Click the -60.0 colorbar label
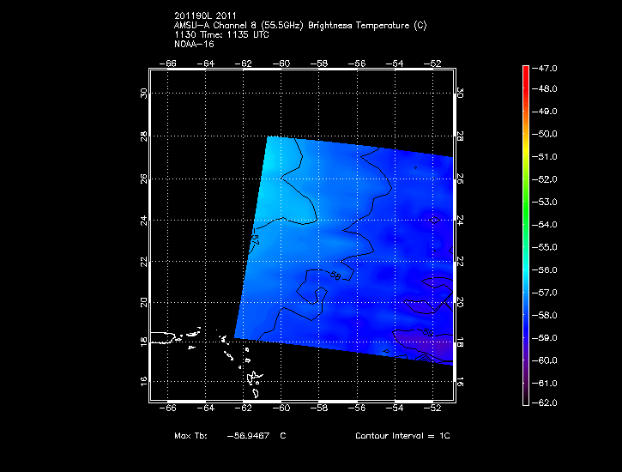The height and width of the screenshot is (472, 622). click(544, 360)
